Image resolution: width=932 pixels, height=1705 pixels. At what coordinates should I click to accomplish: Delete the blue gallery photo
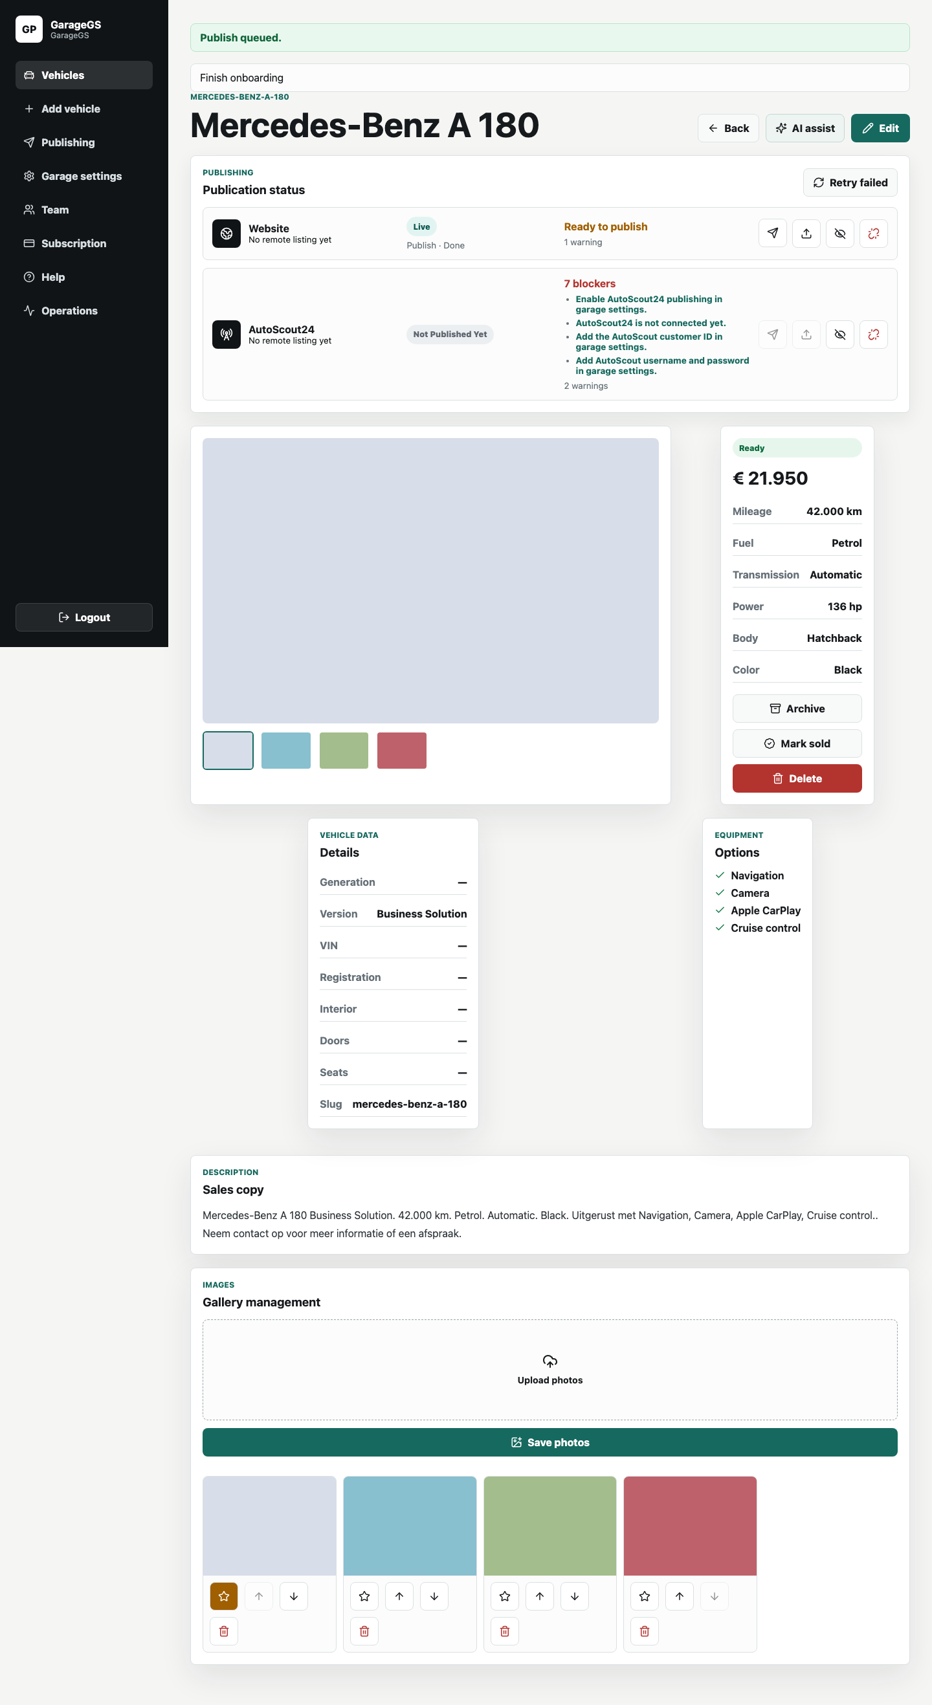tap(364, 1631)
